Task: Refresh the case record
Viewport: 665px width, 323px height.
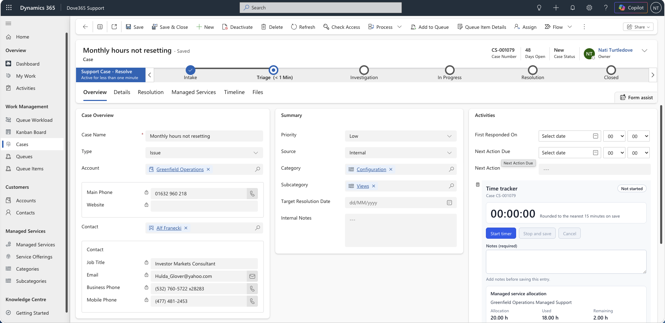Action: coord(303,27)
